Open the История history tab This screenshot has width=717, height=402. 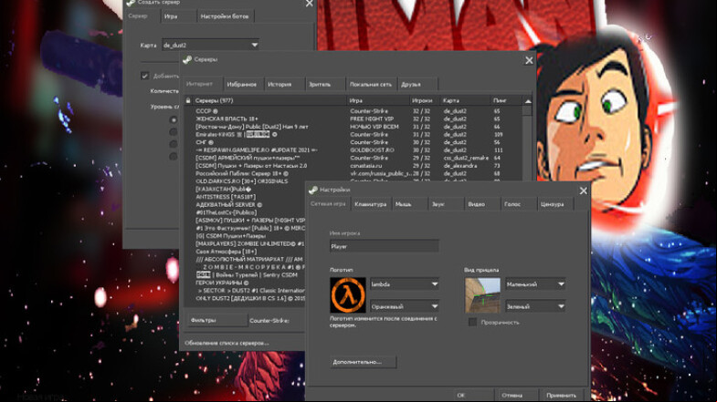284,85
